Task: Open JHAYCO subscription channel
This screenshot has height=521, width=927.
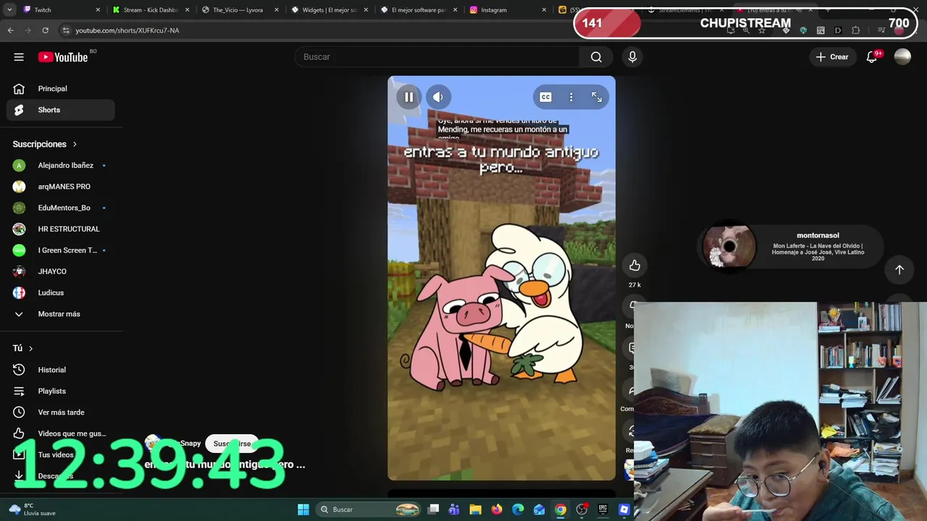Action: [x=61, y=271]
